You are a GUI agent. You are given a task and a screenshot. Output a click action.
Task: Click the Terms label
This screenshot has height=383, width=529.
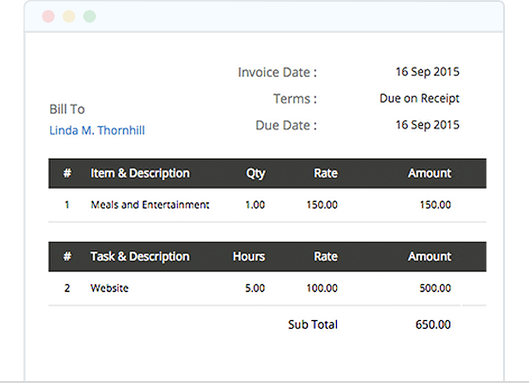click(x=294, y=99)
